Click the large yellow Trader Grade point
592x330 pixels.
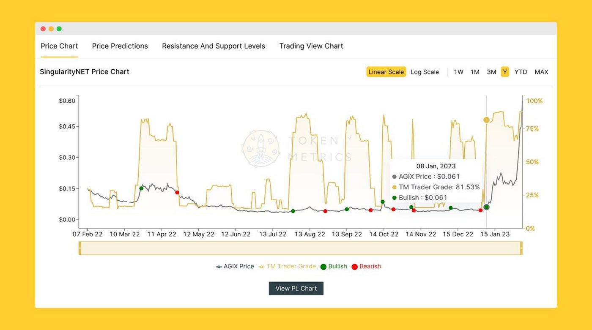pyautogui.click(x=486, y=120)
